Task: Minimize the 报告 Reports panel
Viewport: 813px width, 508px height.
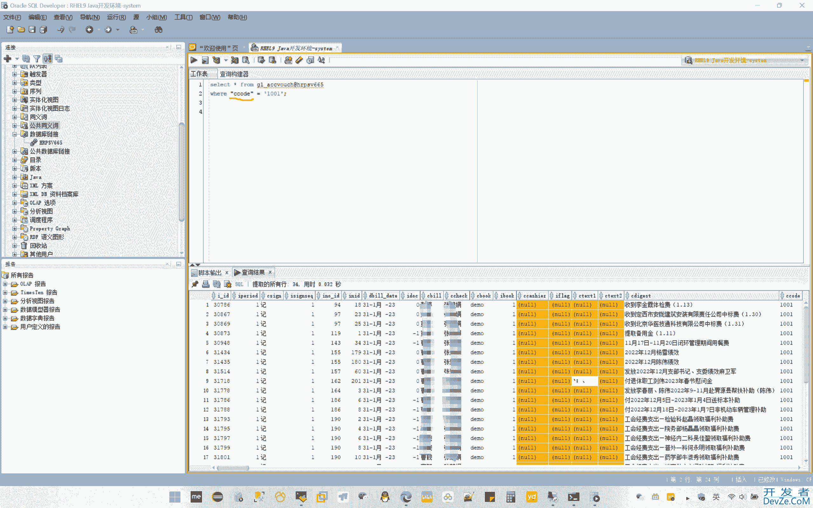Action: (x=179, y=264)
